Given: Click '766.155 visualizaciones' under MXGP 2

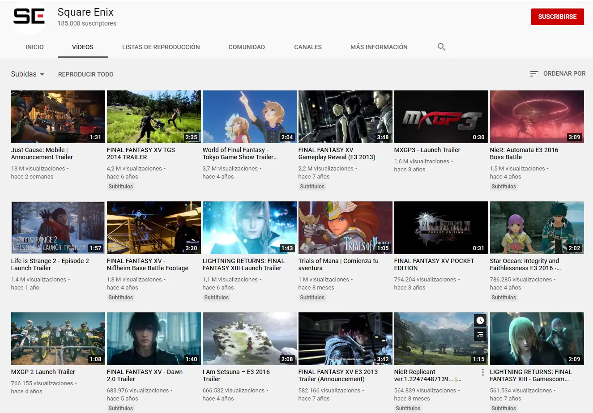Looking at the screenshot, I should [42, 383].
